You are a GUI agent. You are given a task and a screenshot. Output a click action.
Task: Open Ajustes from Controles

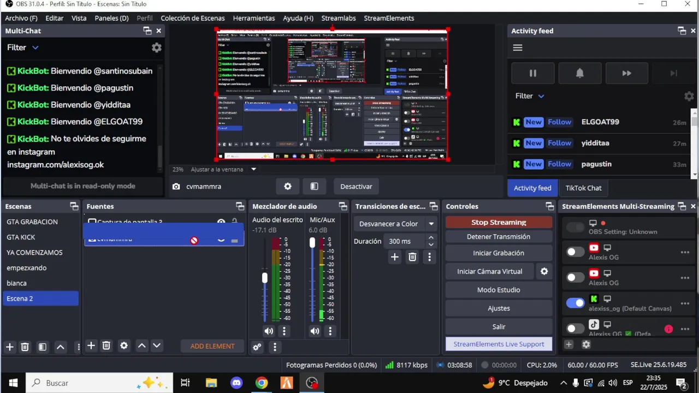tap(499, 308)
